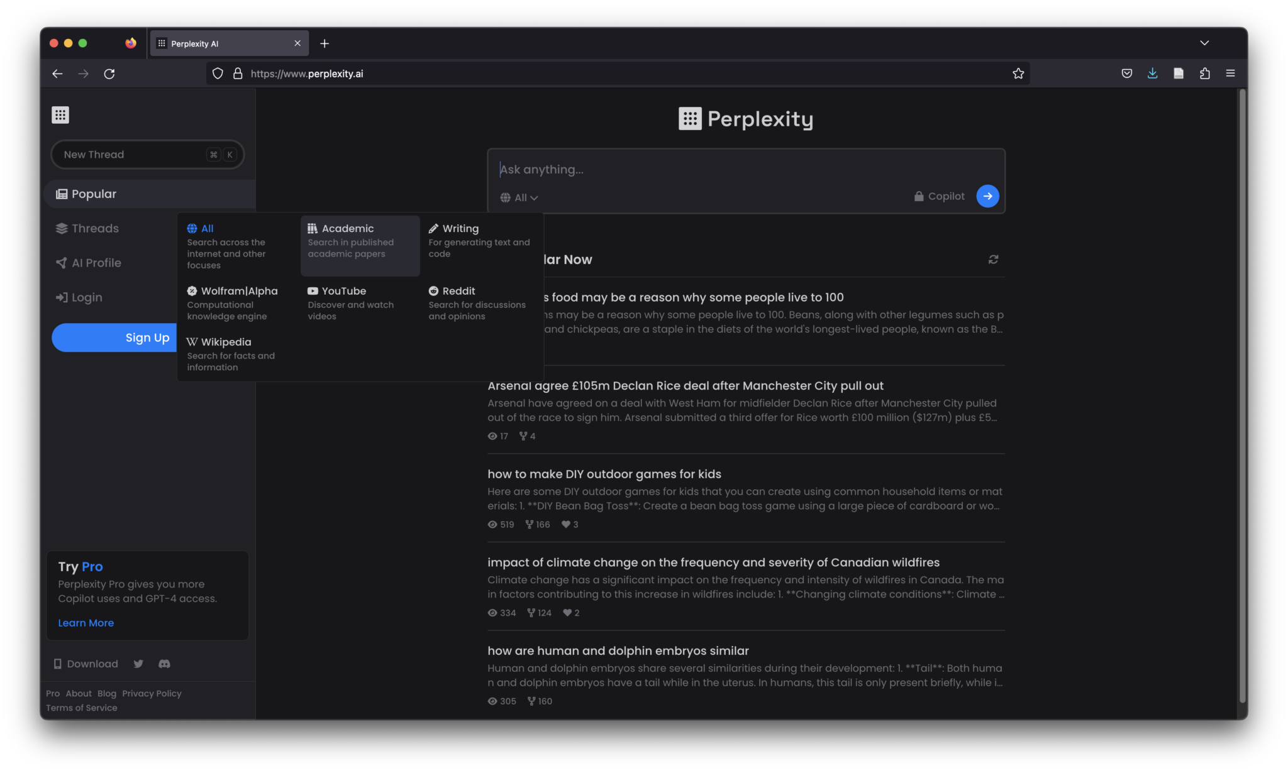This screenshot has height=773, width=1288.
Task: Submit query with blue arrow button
Action: [x=987, y=196]
